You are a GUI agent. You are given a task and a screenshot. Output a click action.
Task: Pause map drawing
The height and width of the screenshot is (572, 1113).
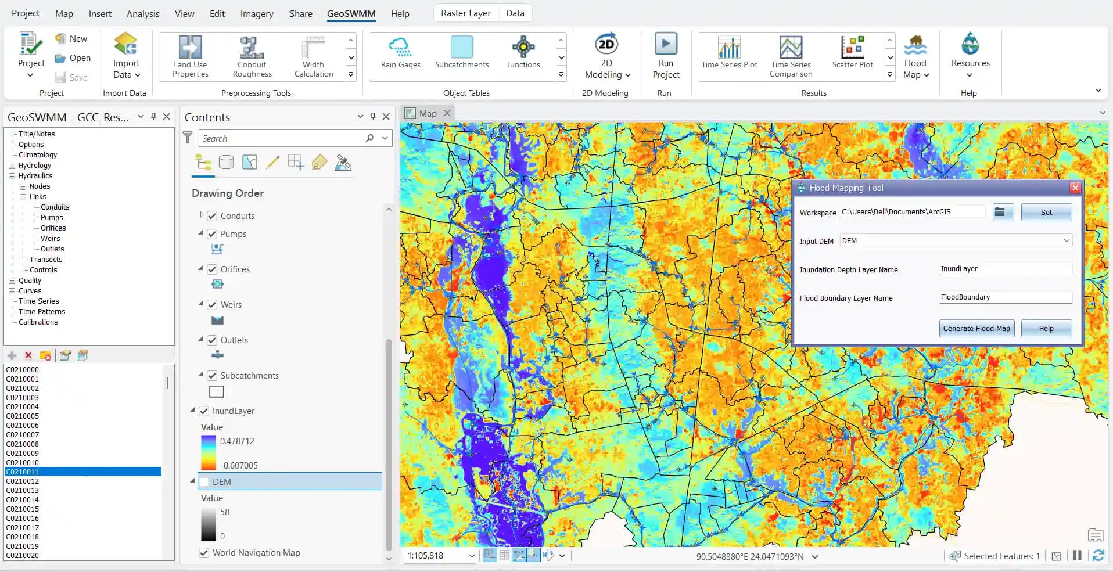(x=1077, y=556)
